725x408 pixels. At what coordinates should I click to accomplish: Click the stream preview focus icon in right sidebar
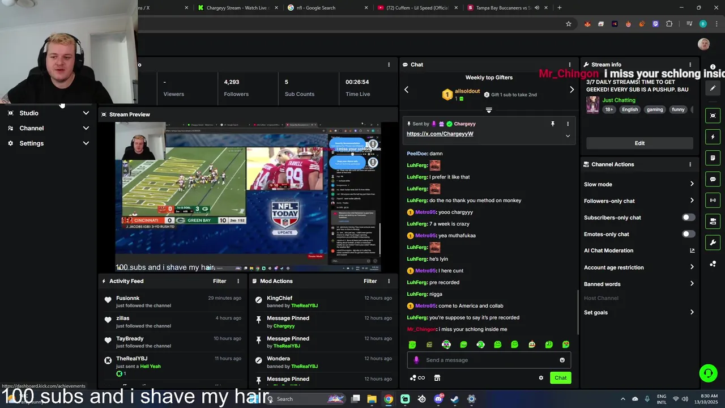tap(713, 116)
